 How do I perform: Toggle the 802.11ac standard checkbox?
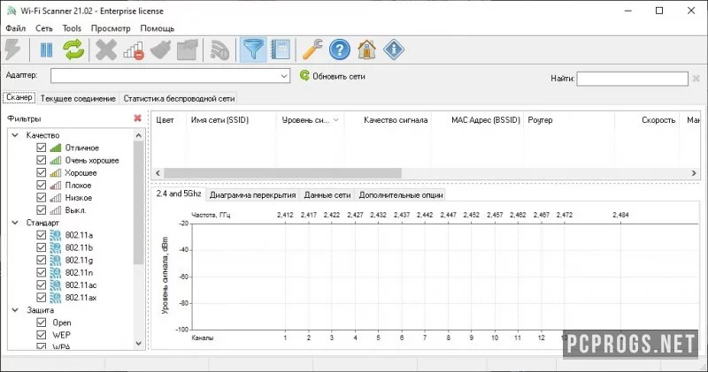(x=41, y=285)
